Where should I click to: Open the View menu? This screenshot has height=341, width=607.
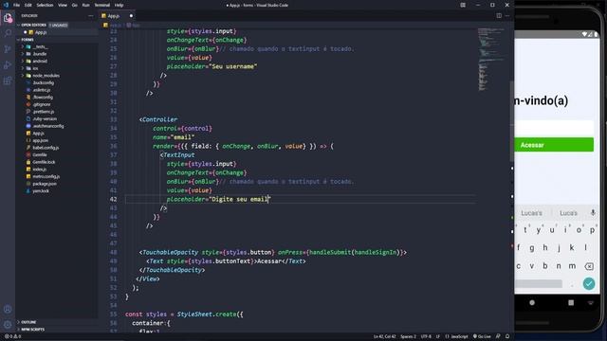point(63,5)
